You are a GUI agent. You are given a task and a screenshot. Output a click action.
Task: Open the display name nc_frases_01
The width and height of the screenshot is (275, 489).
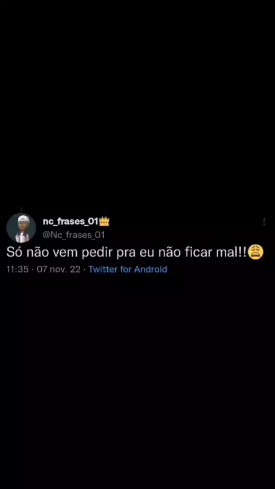(x=70, y=222)
